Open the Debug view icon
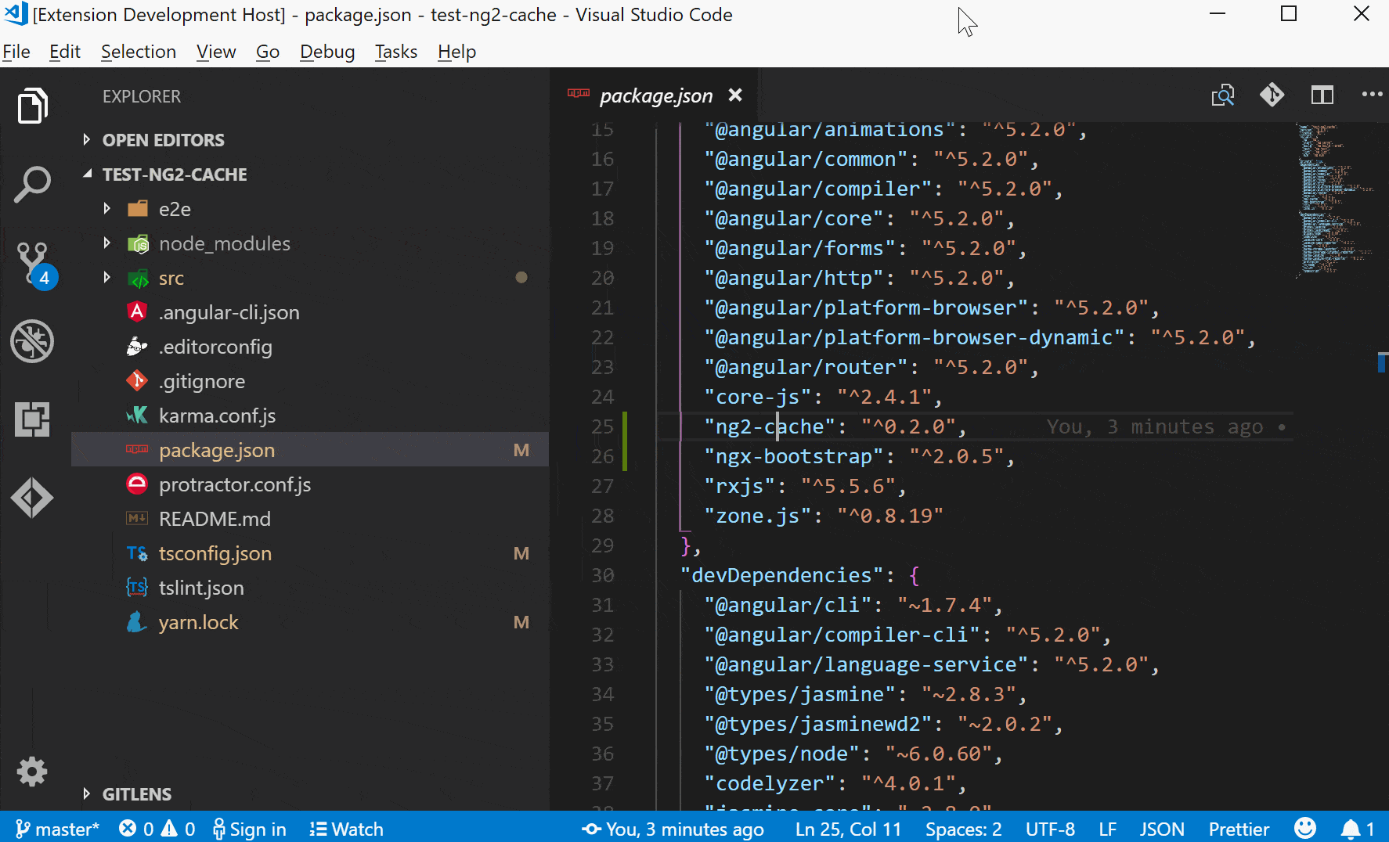 pos(32,341)
